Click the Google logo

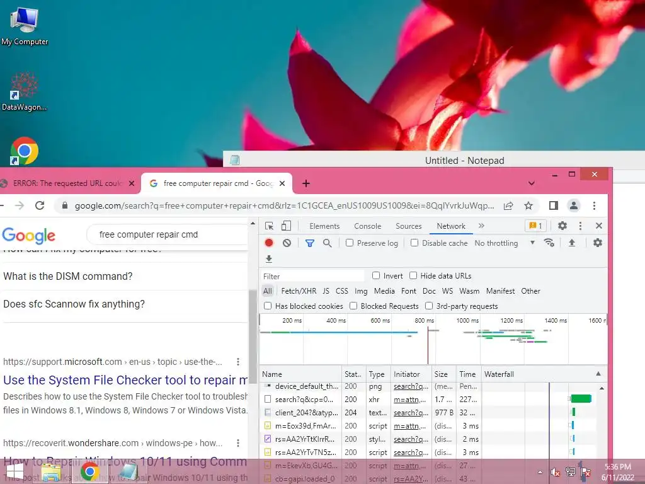(x=29, y=236)
